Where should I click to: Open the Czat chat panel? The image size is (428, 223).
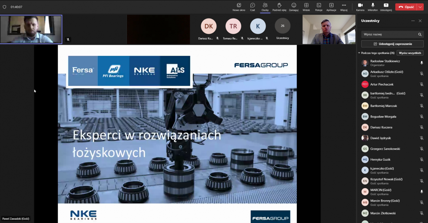point(253,7)
